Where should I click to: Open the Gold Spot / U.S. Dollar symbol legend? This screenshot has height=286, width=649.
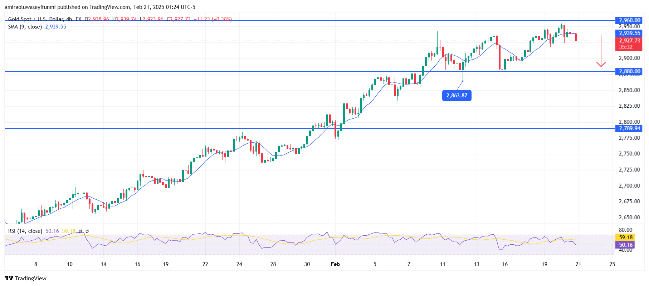pos(45,19)
